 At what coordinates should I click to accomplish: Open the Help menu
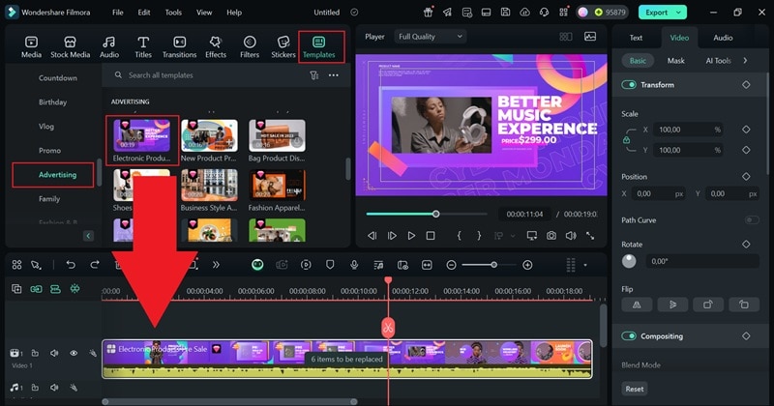pyautogui.click(x=234, y=13)
